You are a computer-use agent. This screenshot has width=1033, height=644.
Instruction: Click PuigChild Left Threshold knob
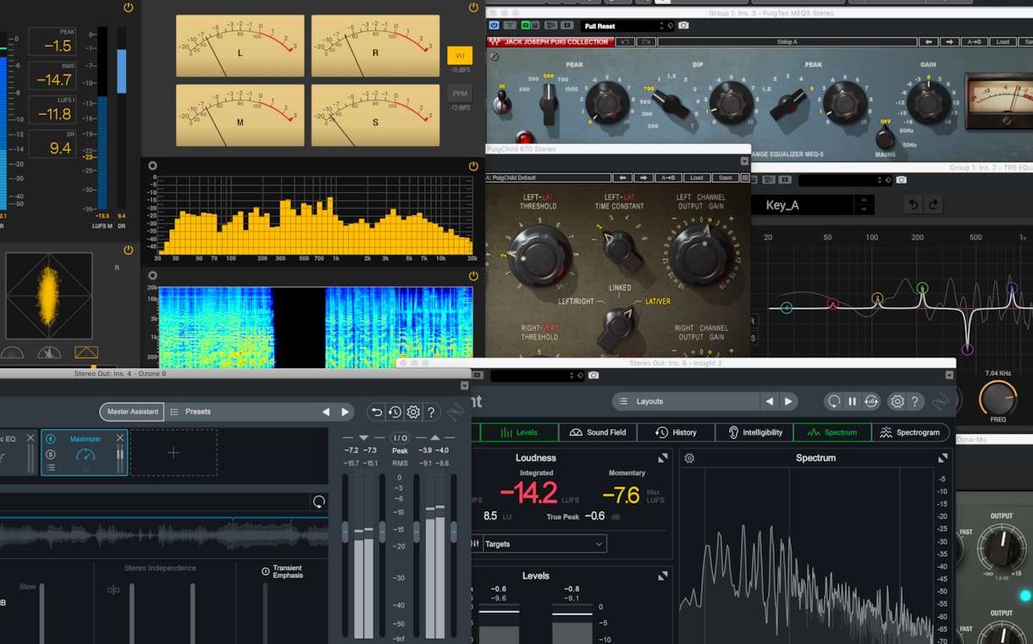(x=539, y=255)
